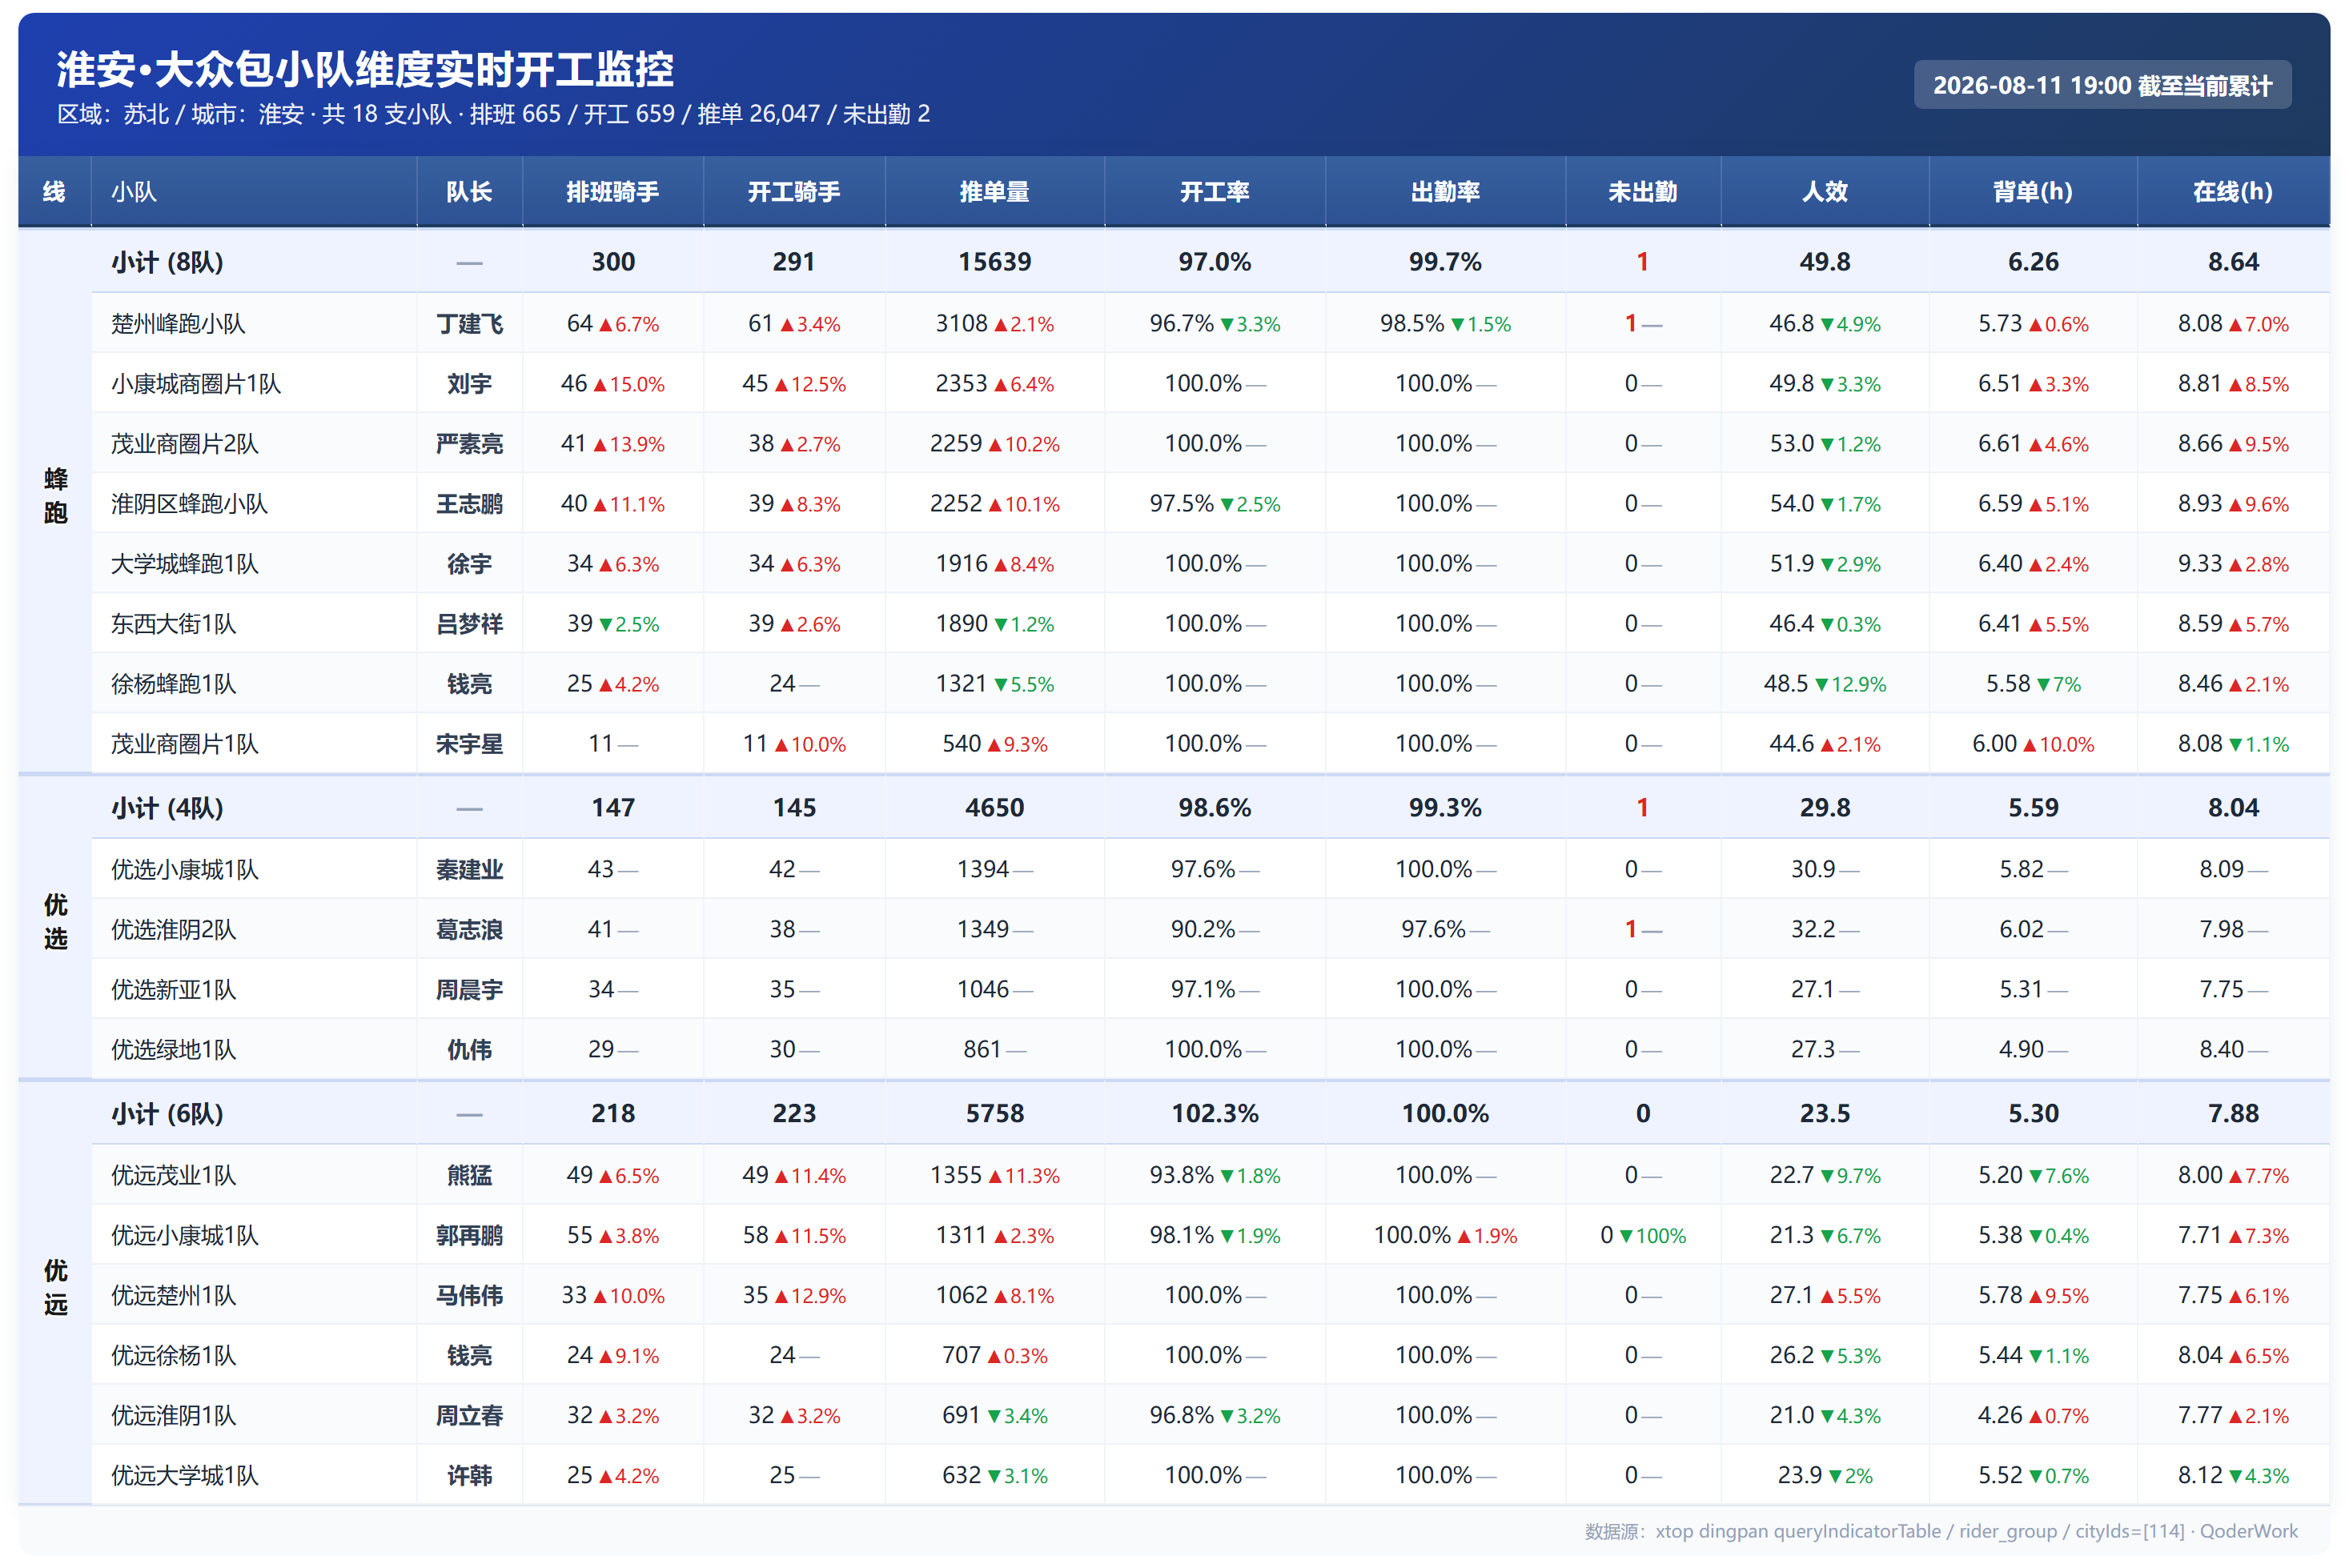The height and width of the screenshot is (1568, 2349).
Task: Click the data source footer text
Action: click(x=1941, y=1531)
